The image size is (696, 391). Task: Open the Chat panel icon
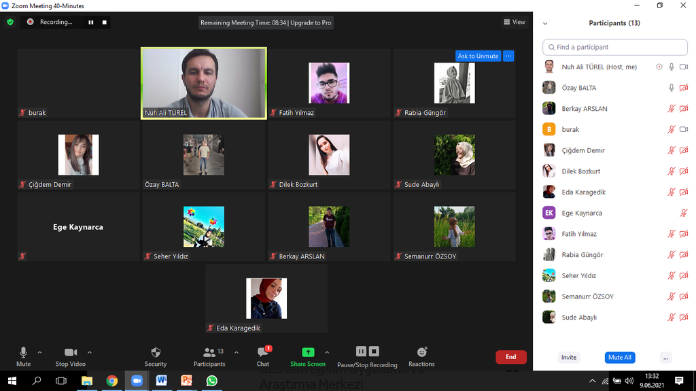pyautogui.click(x=263, y=352)
